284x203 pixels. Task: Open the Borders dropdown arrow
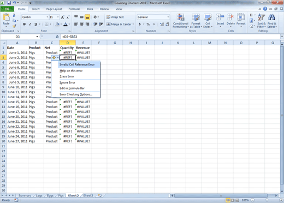coord(50,24)
